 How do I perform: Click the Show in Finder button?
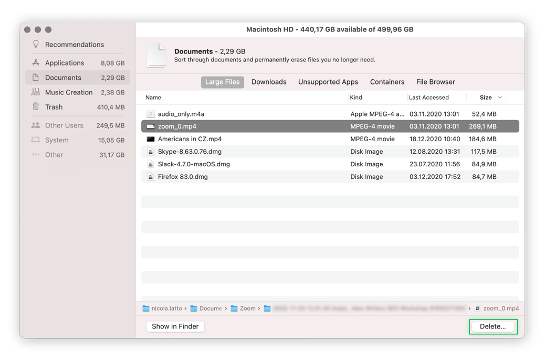[175, 326]
